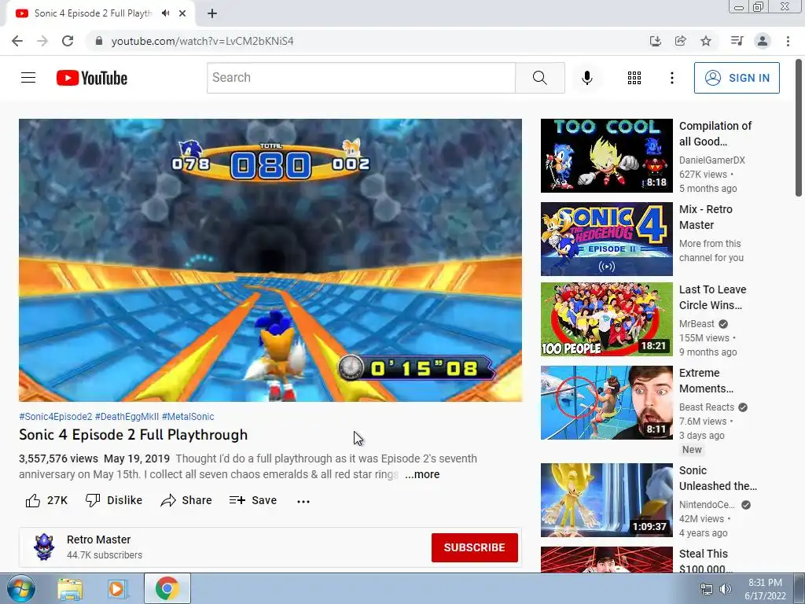Open Chrome three-dot menu
The height and width of the screenshot is (604, 805).
(788, 41)
